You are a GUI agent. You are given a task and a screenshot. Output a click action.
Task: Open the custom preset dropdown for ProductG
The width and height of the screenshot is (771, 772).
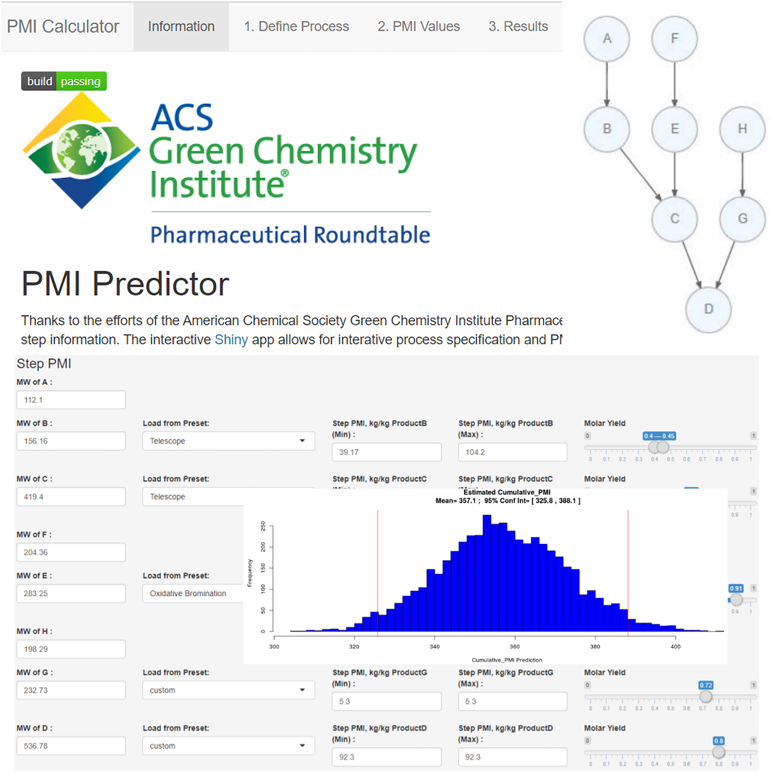click(228, 690)
